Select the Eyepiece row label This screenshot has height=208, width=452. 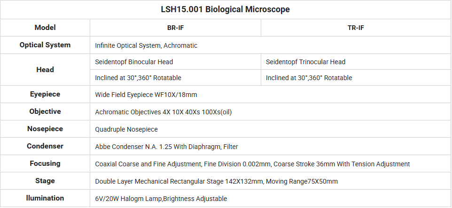pyautogui.click(x=45, y=94)
